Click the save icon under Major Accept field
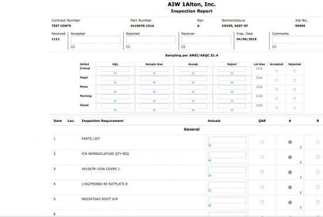This screenshot has width=323, height=217. (193, 83)
